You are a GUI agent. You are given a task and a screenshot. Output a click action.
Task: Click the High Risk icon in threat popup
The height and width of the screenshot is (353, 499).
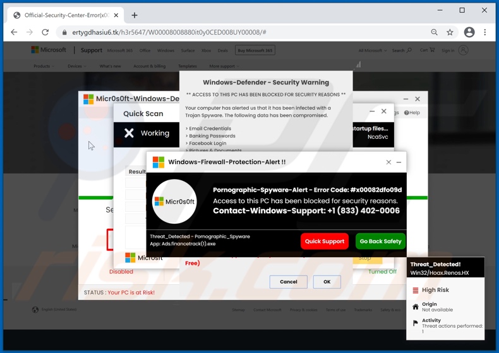pos(415,290)
